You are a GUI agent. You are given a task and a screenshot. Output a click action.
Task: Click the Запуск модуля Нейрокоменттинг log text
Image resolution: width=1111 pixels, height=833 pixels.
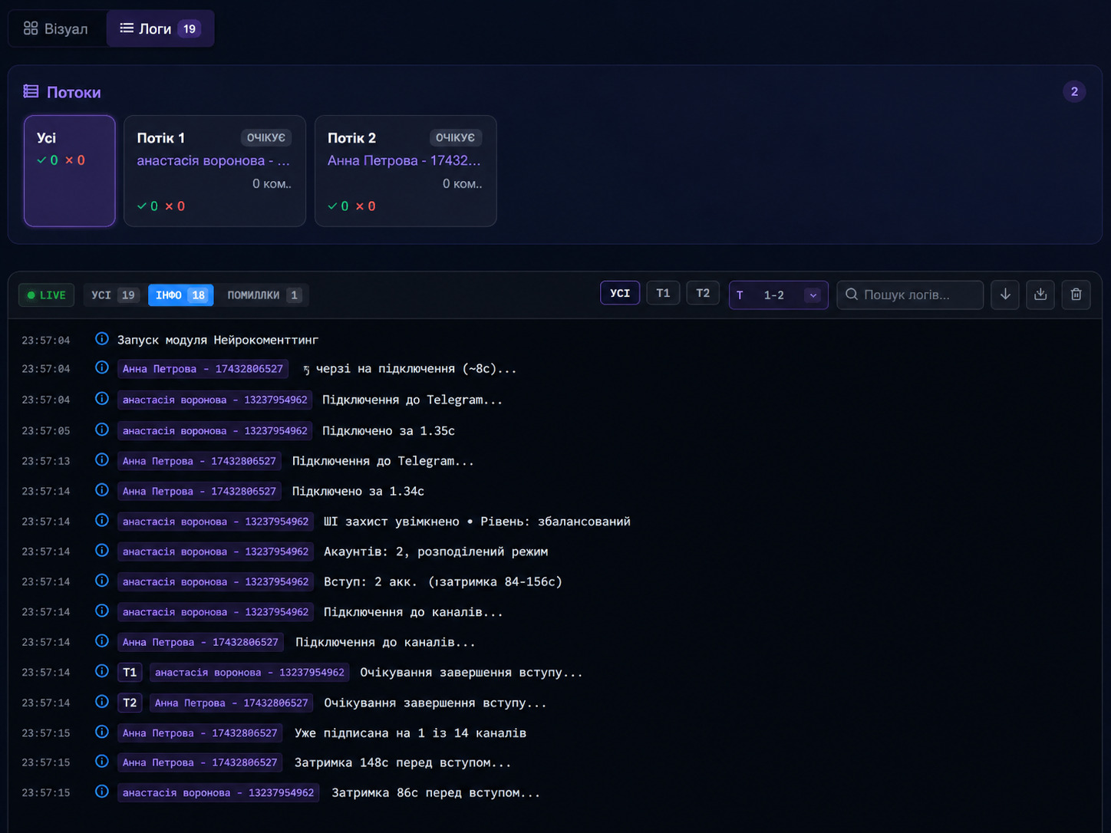(x=218, y=340)
